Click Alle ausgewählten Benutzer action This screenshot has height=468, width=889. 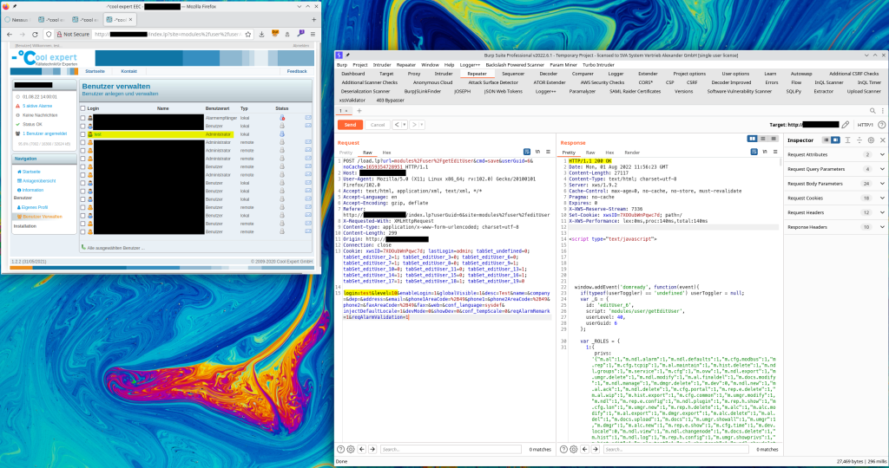coord(115,248)
